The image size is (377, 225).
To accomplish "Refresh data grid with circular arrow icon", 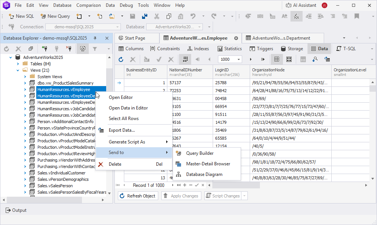I will click(121, 59).
